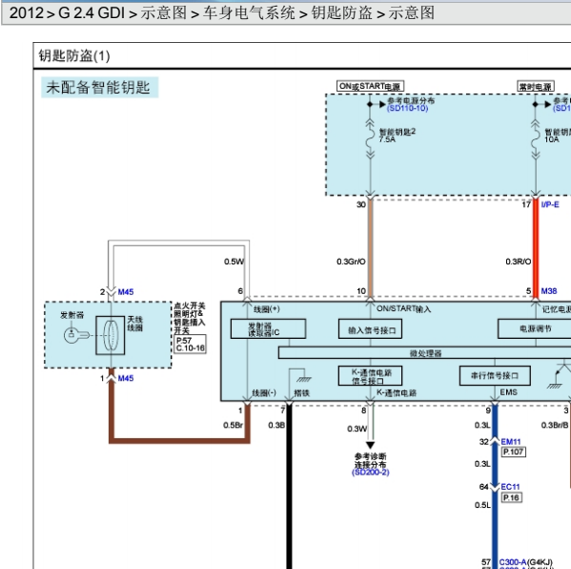Image resolution: width=571 pixels, height=569 pixels.
Task: Click the P.16 page reference box
Action: pos(511,497)
